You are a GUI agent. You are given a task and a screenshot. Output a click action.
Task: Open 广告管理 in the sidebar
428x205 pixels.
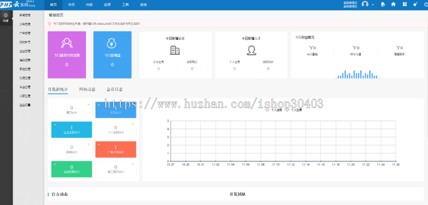click(x=25, y=33)
